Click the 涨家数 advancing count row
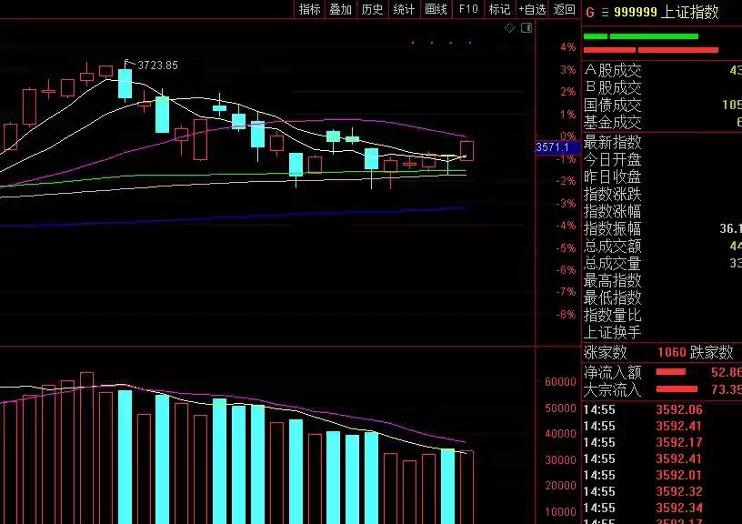The image size is (742, 524). coord(606,353)
